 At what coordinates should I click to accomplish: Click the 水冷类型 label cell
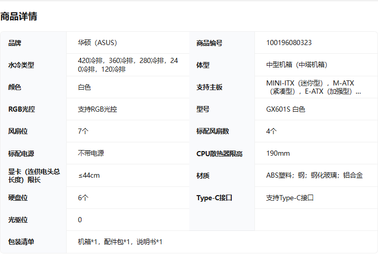(x=21, y=65)
